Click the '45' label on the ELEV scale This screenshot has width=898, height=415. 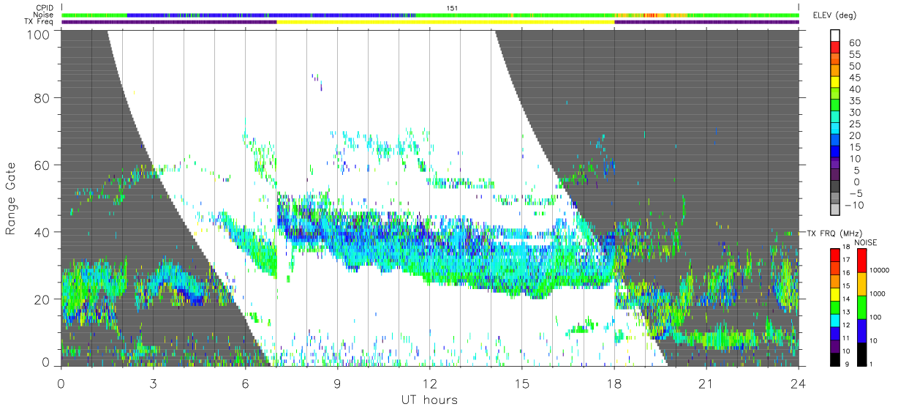(x=854, y=78)
